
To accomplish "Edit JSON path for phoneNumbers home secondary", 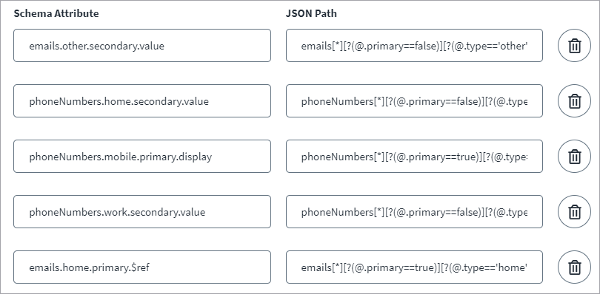I will tap(414, 100).
